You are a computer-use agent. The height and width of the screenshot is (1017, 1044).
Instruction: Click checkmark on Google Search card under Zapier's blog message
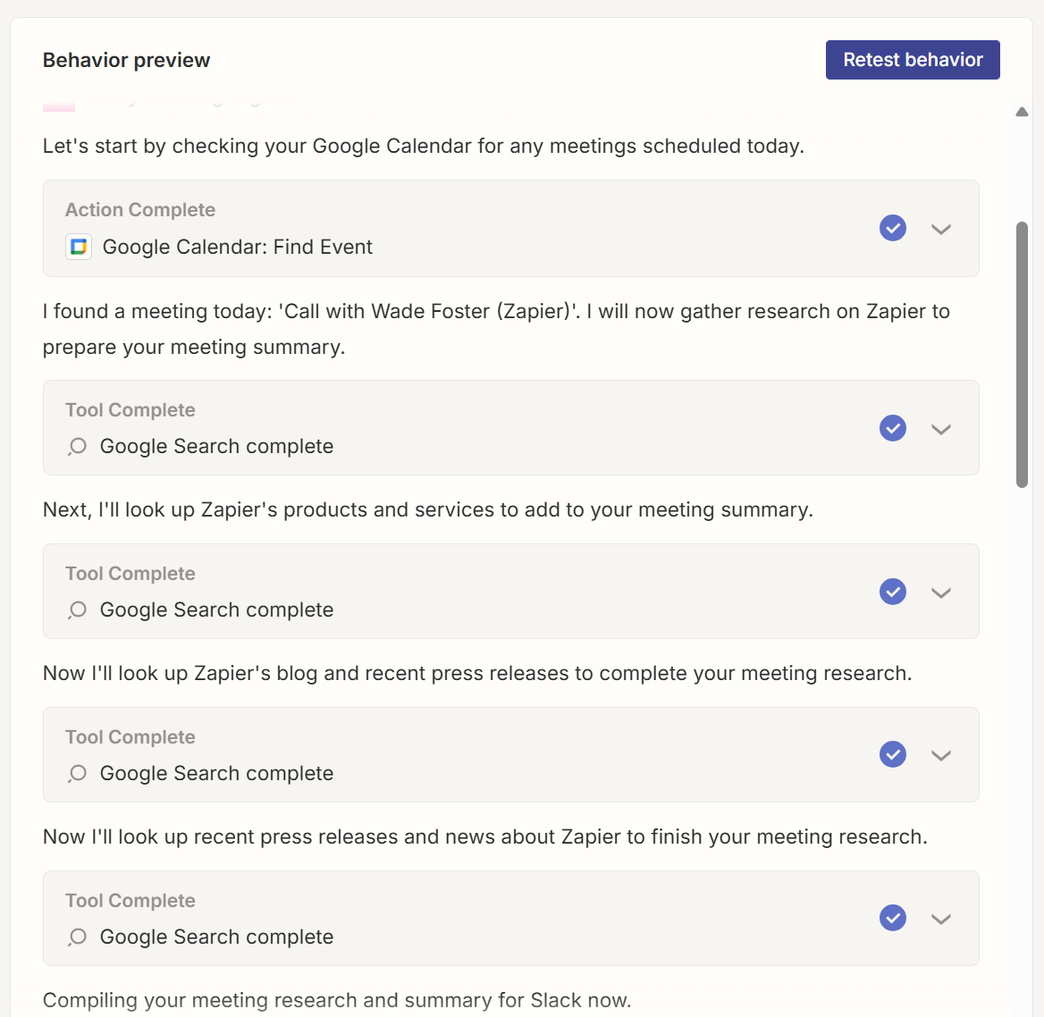tap(892, 754)
